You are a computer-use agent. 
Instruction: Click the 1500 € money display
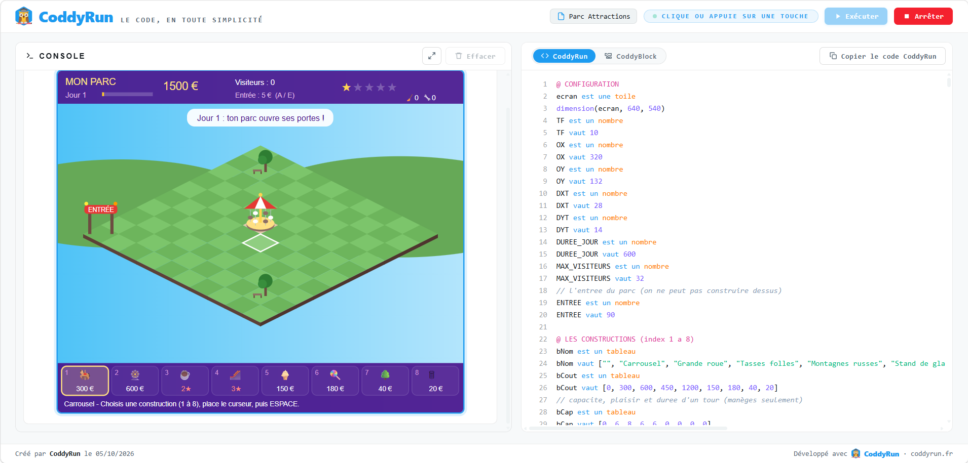(180, 86)
